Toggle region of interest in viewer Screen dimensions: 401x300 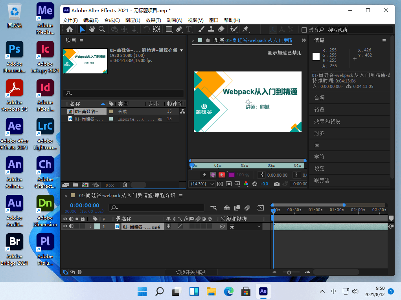229,184
